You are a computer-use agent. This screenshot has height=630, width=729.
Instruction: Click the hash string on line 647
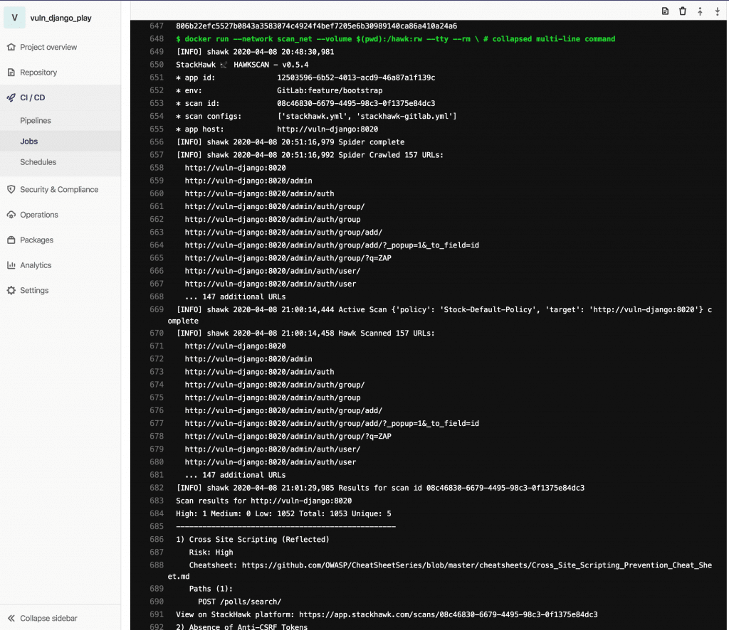coord(316,26)
